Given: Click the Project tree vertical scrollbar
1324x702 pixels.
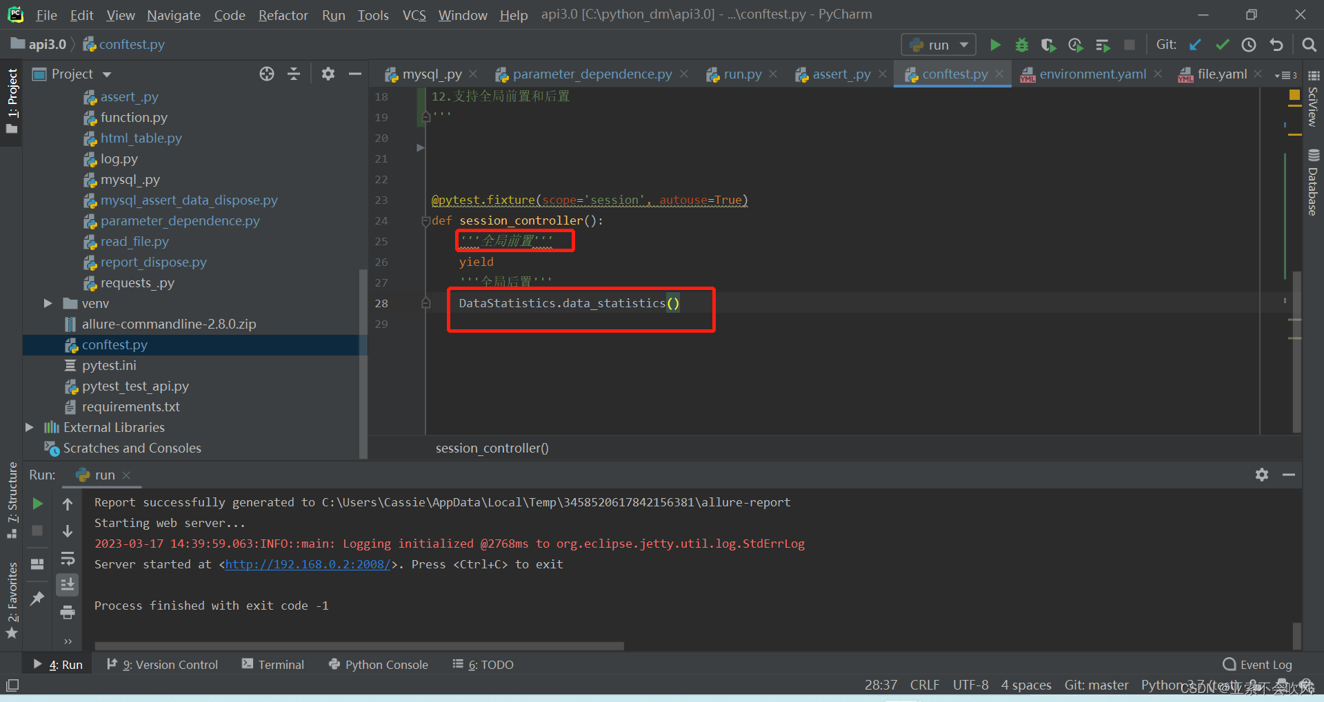Looking at the screenshot, I should pyautogui.click(x=363, y=364).
